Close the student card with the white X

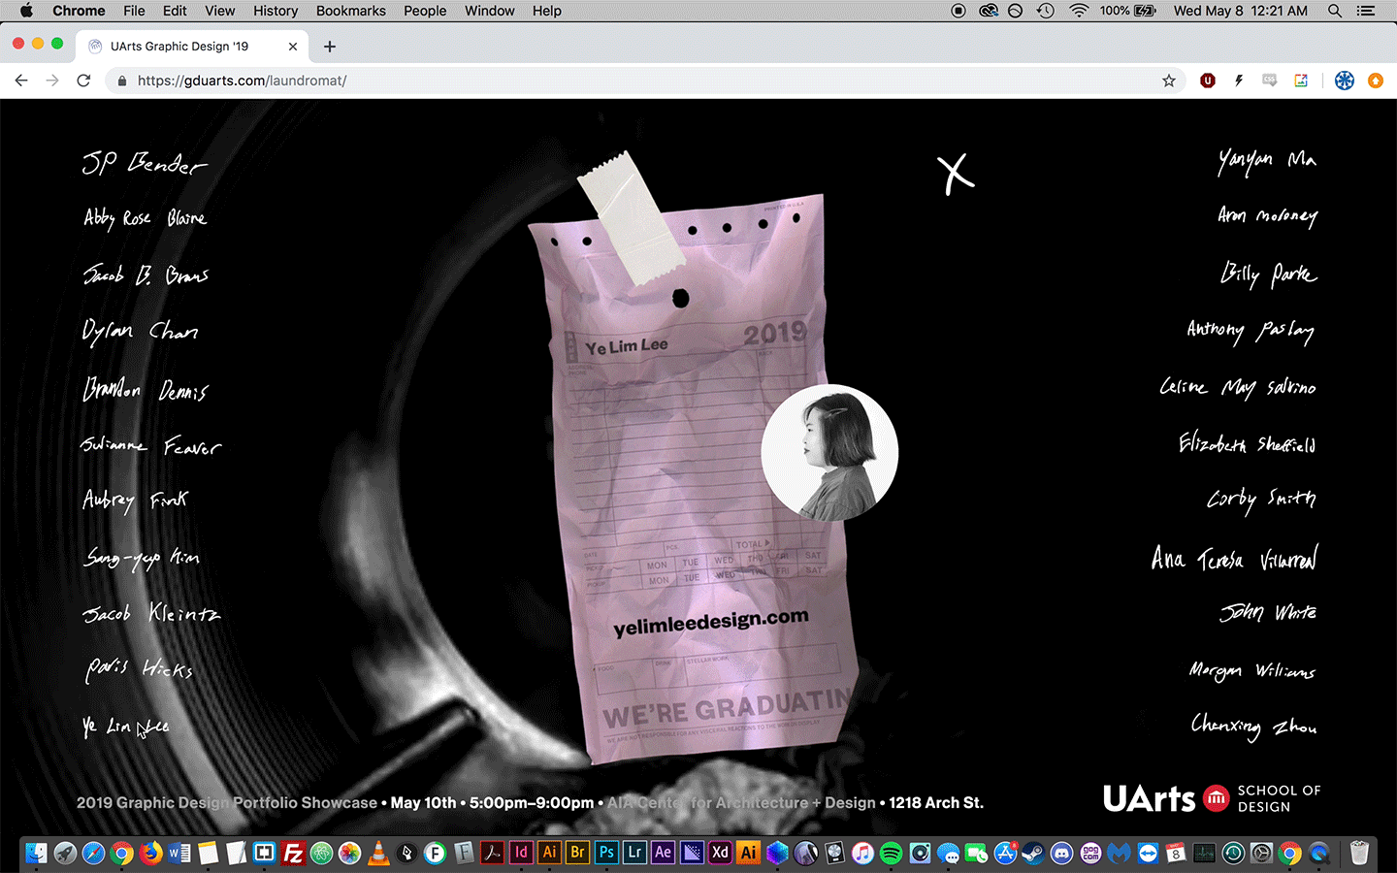click(956, 175)
